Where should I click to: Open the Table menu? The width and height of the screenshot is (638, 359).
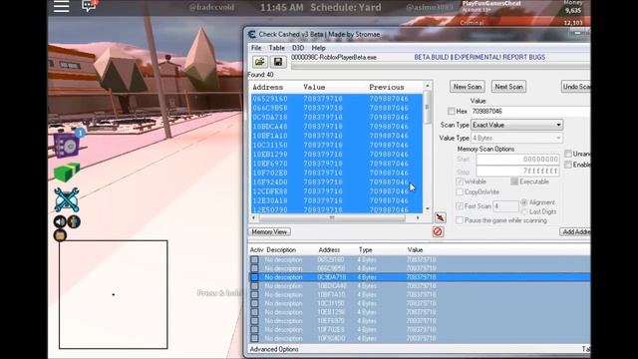[276, 48]
